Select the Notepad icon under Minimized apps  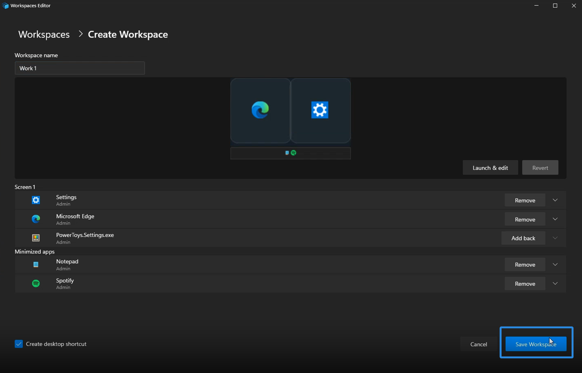click(36, 264)
